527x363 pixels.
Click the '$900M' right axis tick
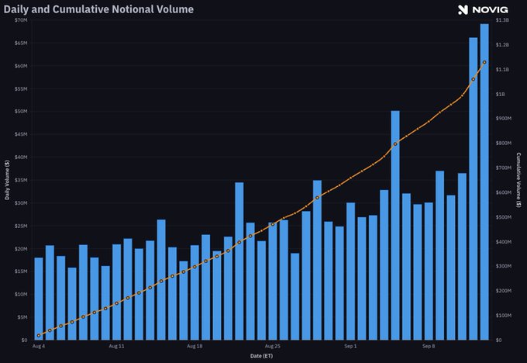(x=504, y=119)
